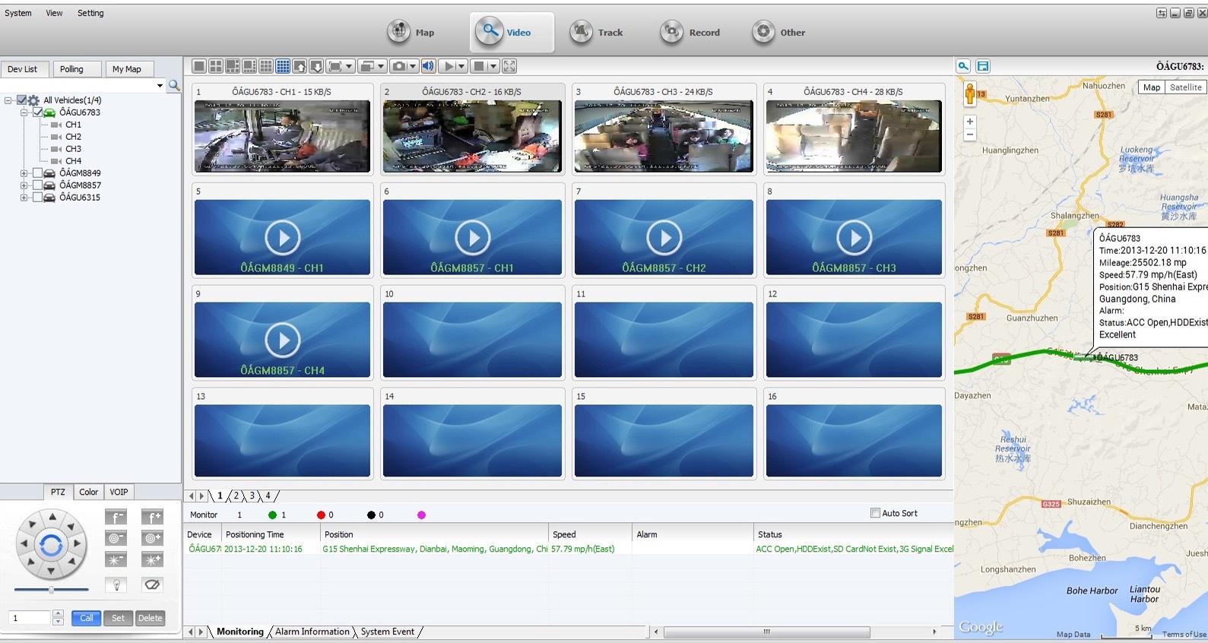Click the PTZ focus plus (f+) button
Viewport: 1208px width, 643px height.
152,518
